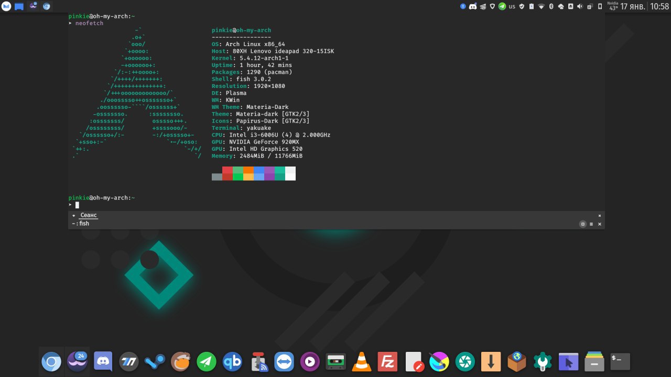Screen dimensions: 671x377
Task: Click the blue color block in neofetch output
Action: coord(259,173)
